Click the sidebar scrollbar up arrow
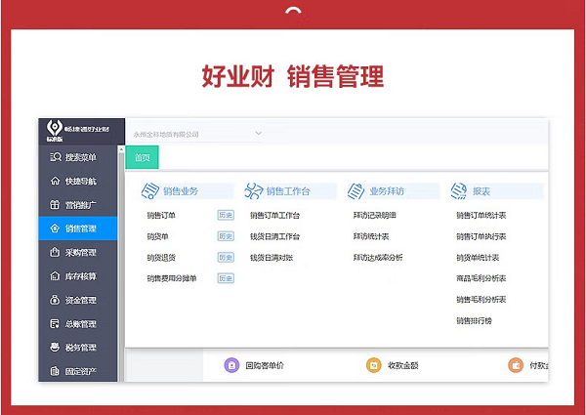The height and width of the screenshot is (415, 586). pyautogui.click(x=121, y=149)
